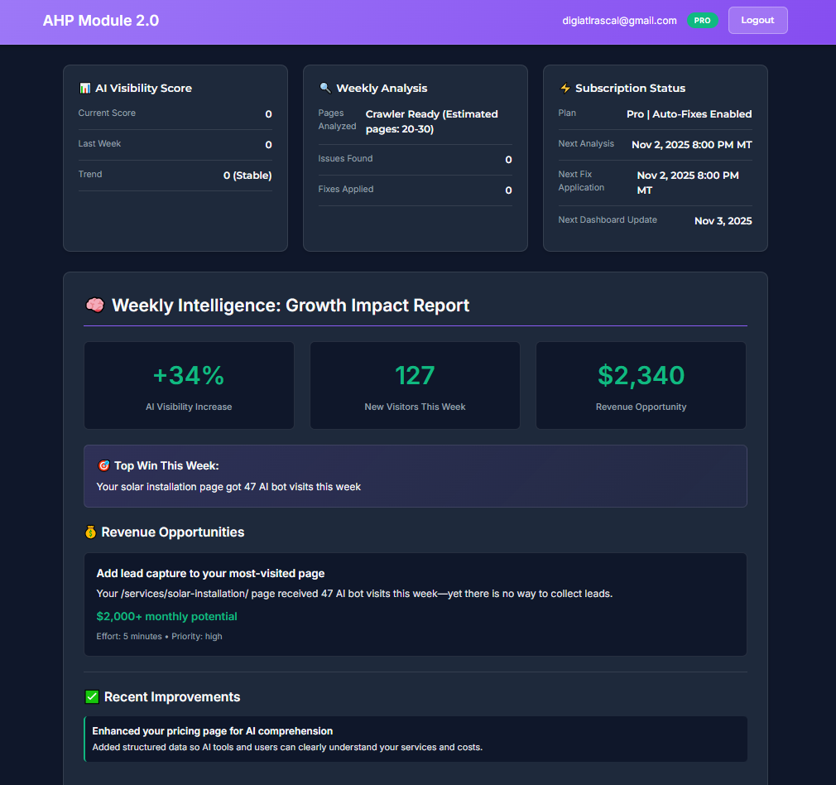Viewport: 836px width, 785px height.
Task: Click 'Add lead capture to your most-visited page'
Action: [x=210, y=573]
